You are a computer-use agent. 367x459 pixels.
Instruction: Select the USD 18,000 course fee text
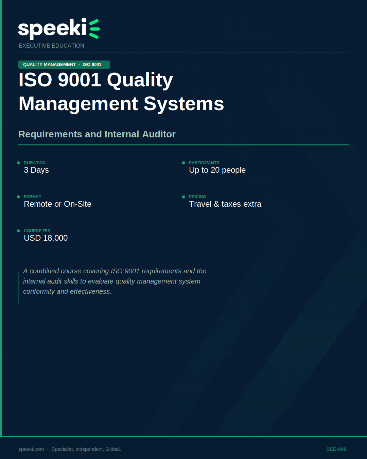(x=46, y=238)
